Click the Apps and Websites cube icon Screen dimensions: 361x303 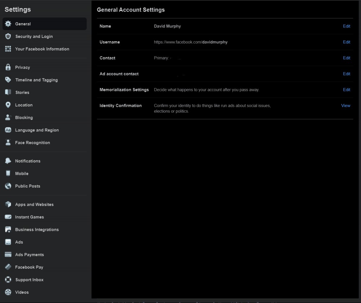(x=8, y=204)
